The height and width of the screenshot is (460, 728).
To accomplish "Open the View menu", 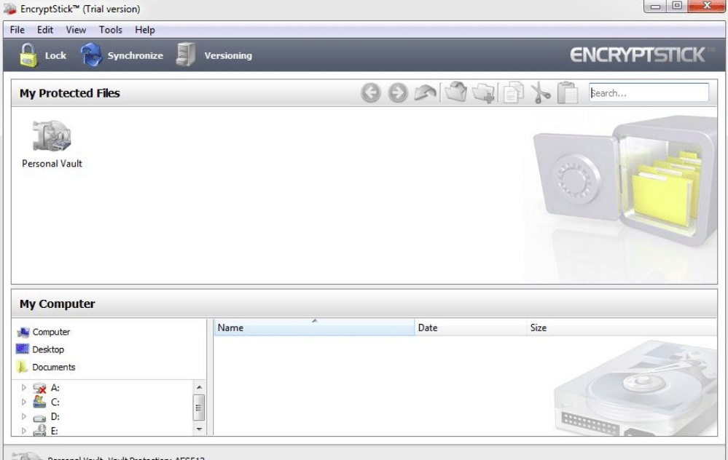I will tap(76, 30).
